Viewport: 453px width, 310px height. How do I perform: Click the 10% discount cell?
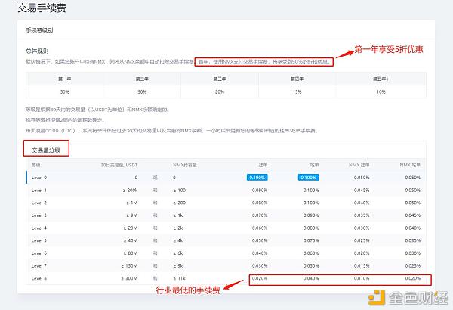[x=381, y=91]
